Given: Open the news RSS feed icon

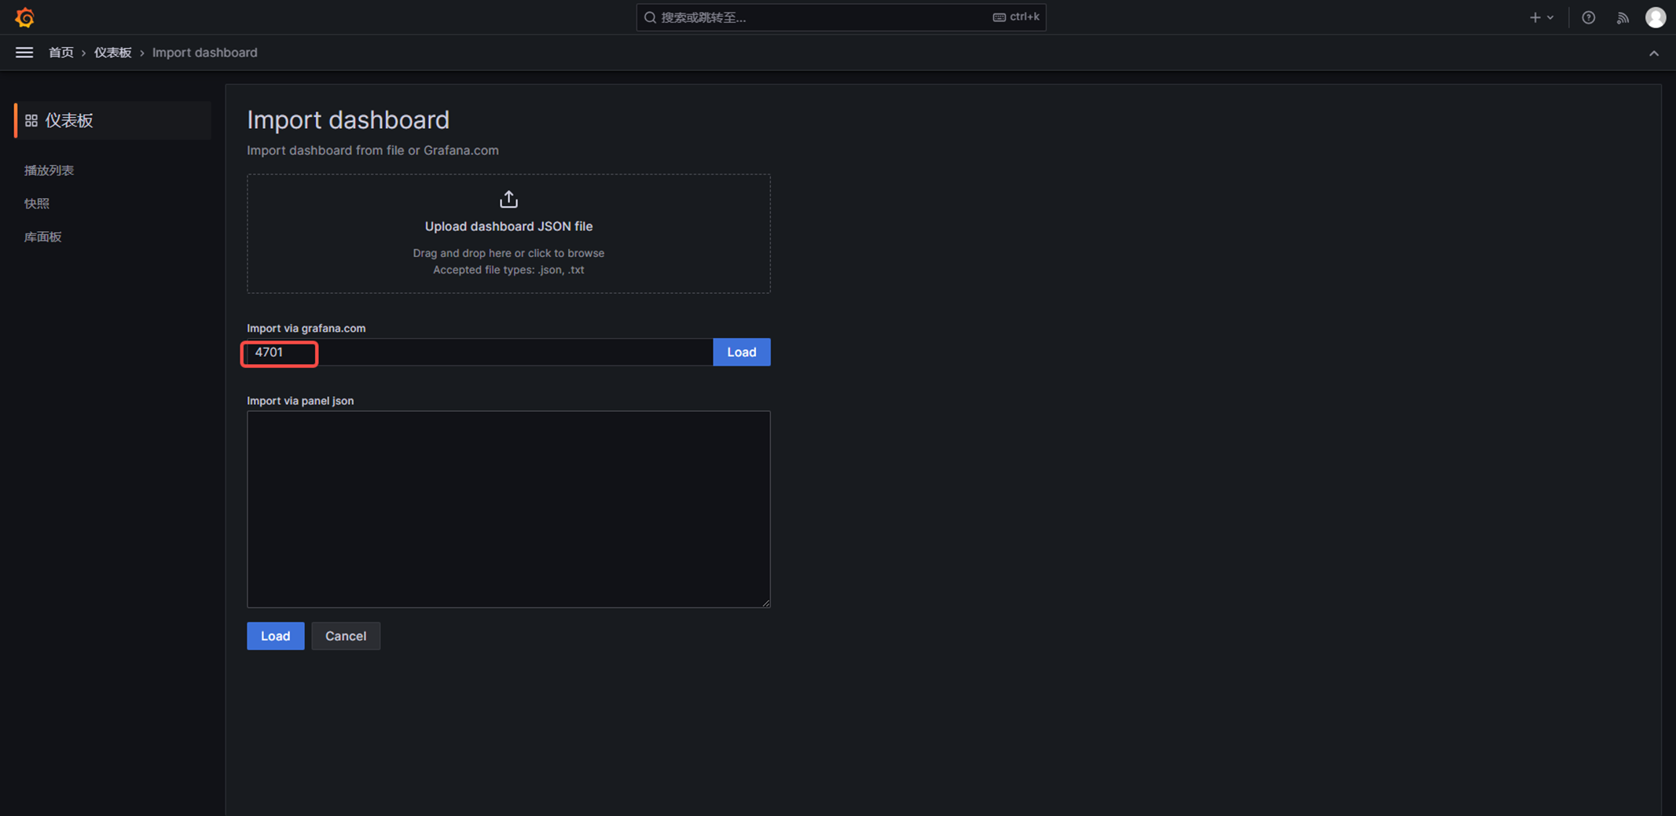Looking at the screenshot, I should pos(1623,17).
